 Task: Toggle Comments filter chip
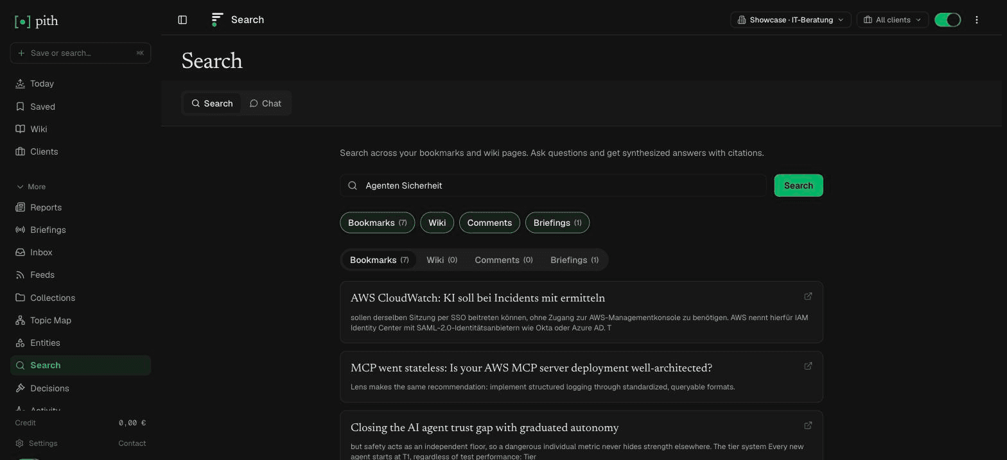489,223
